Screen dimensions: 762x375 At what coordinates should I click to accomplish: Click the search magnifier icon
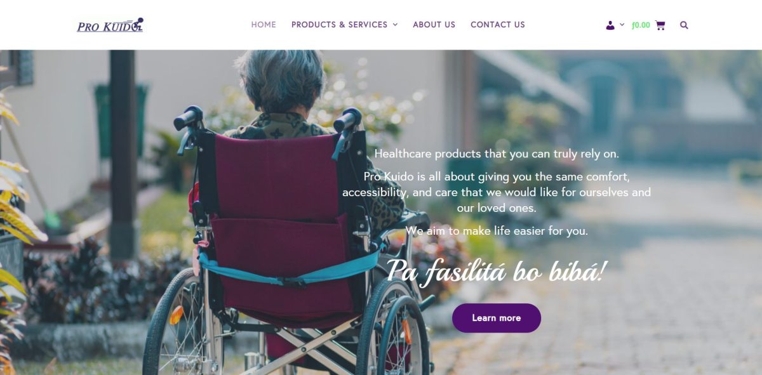coord(684,25)
